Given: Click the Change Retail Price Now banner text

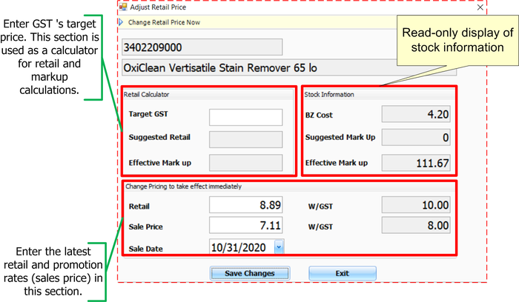Looking at the screenshot, I should (x=164, y=22).
